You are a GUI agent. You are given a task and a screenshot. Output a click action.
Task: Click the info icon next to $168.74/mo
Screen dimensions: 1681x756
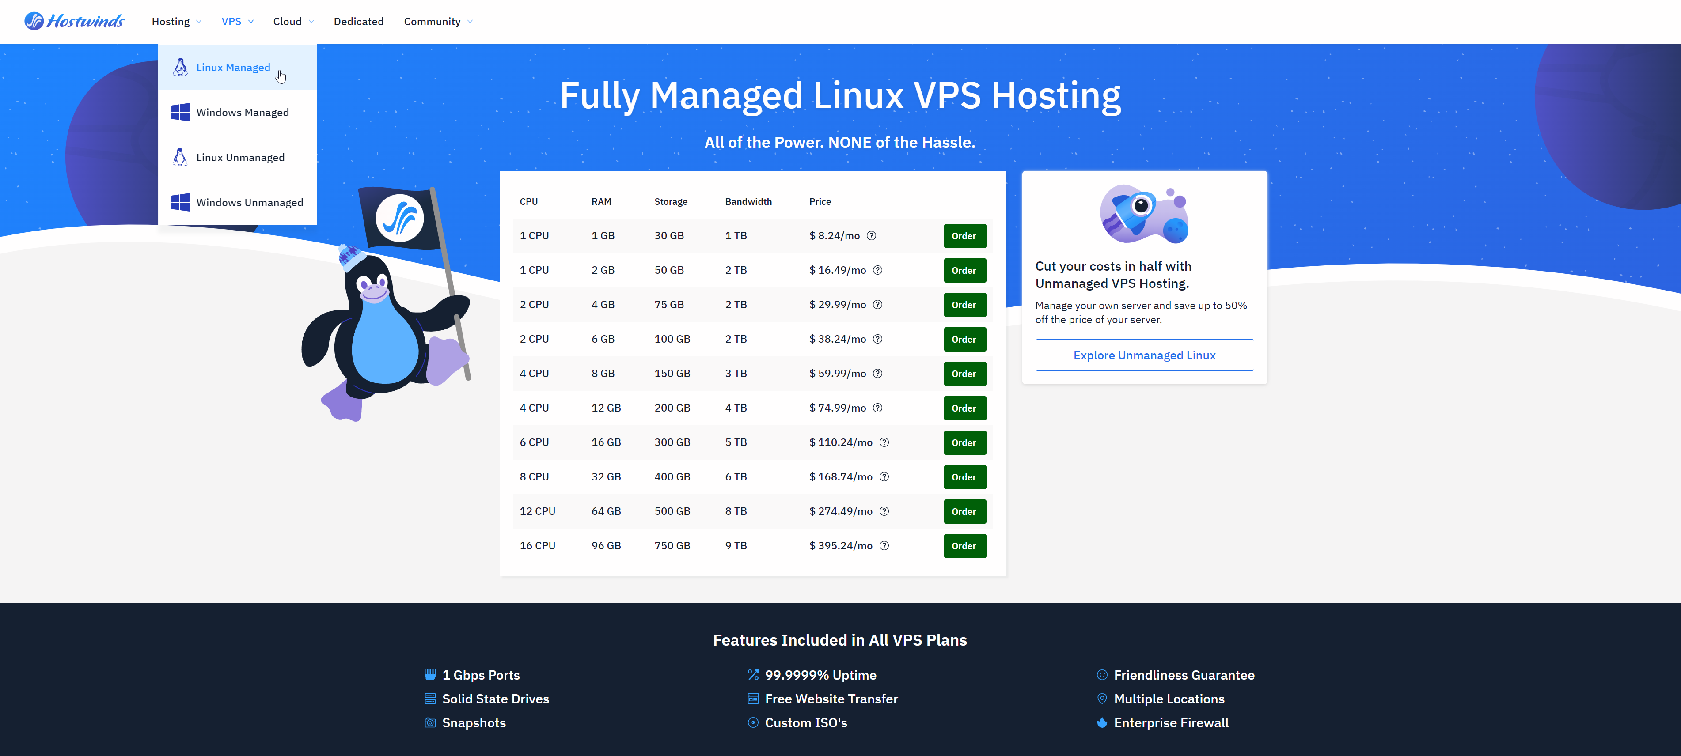[x=884, y=477]
